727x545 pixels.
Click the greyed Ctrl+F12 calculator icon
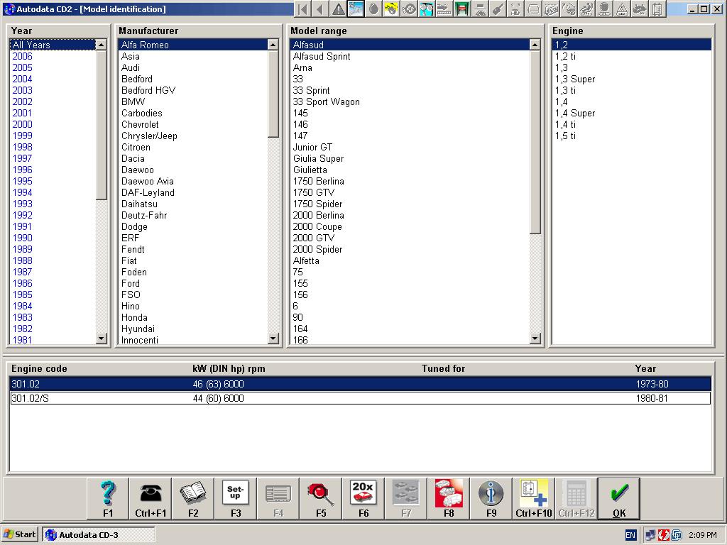pyautogui.click(x=576, y=499)
